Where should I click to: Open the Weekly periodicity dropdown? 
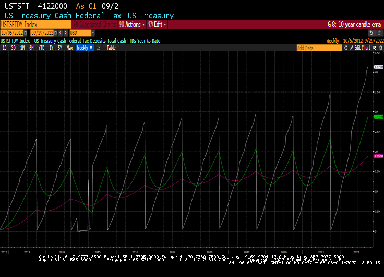(x=85, y=48)
